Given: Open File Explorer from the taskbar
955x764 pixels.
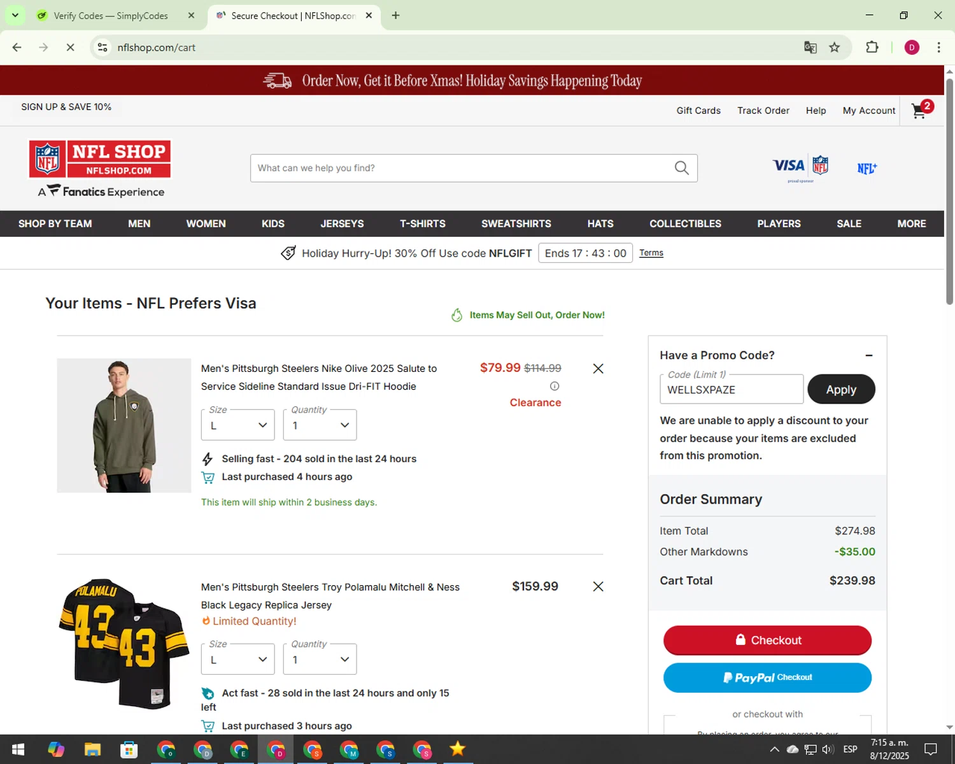Looking at the screenshot, I should pos(92,749).
